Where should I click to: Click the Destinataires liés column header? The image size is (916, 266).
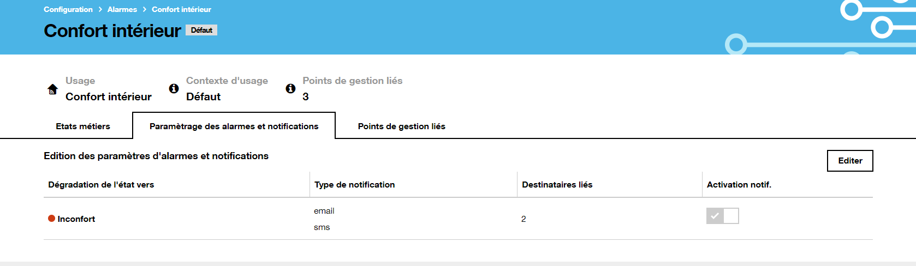557,185
